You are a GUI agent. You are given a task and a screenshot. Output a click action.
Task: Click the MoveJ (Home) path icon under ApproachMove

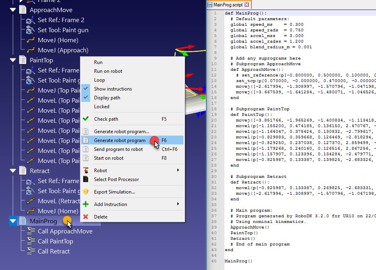pyautogui.click(x=31, y=40)
